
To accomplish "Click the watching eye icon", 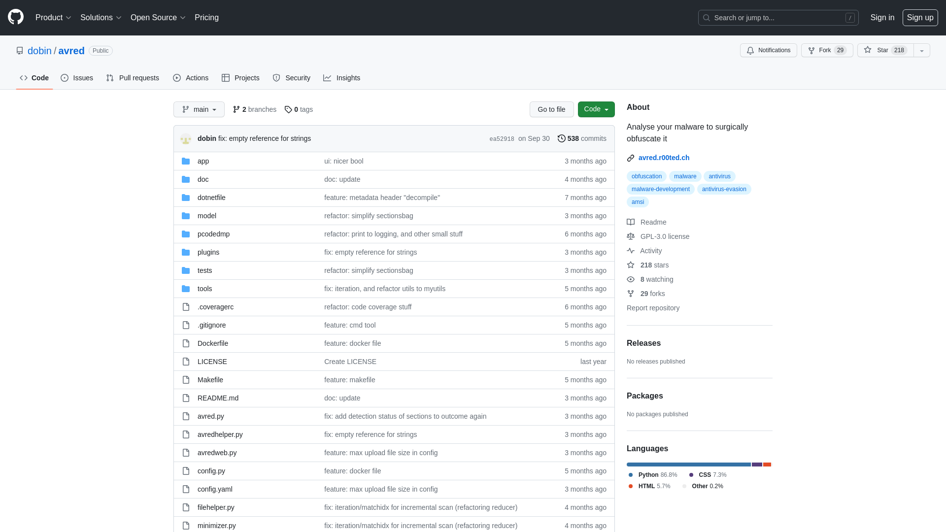I will click(x=631, y=279).
